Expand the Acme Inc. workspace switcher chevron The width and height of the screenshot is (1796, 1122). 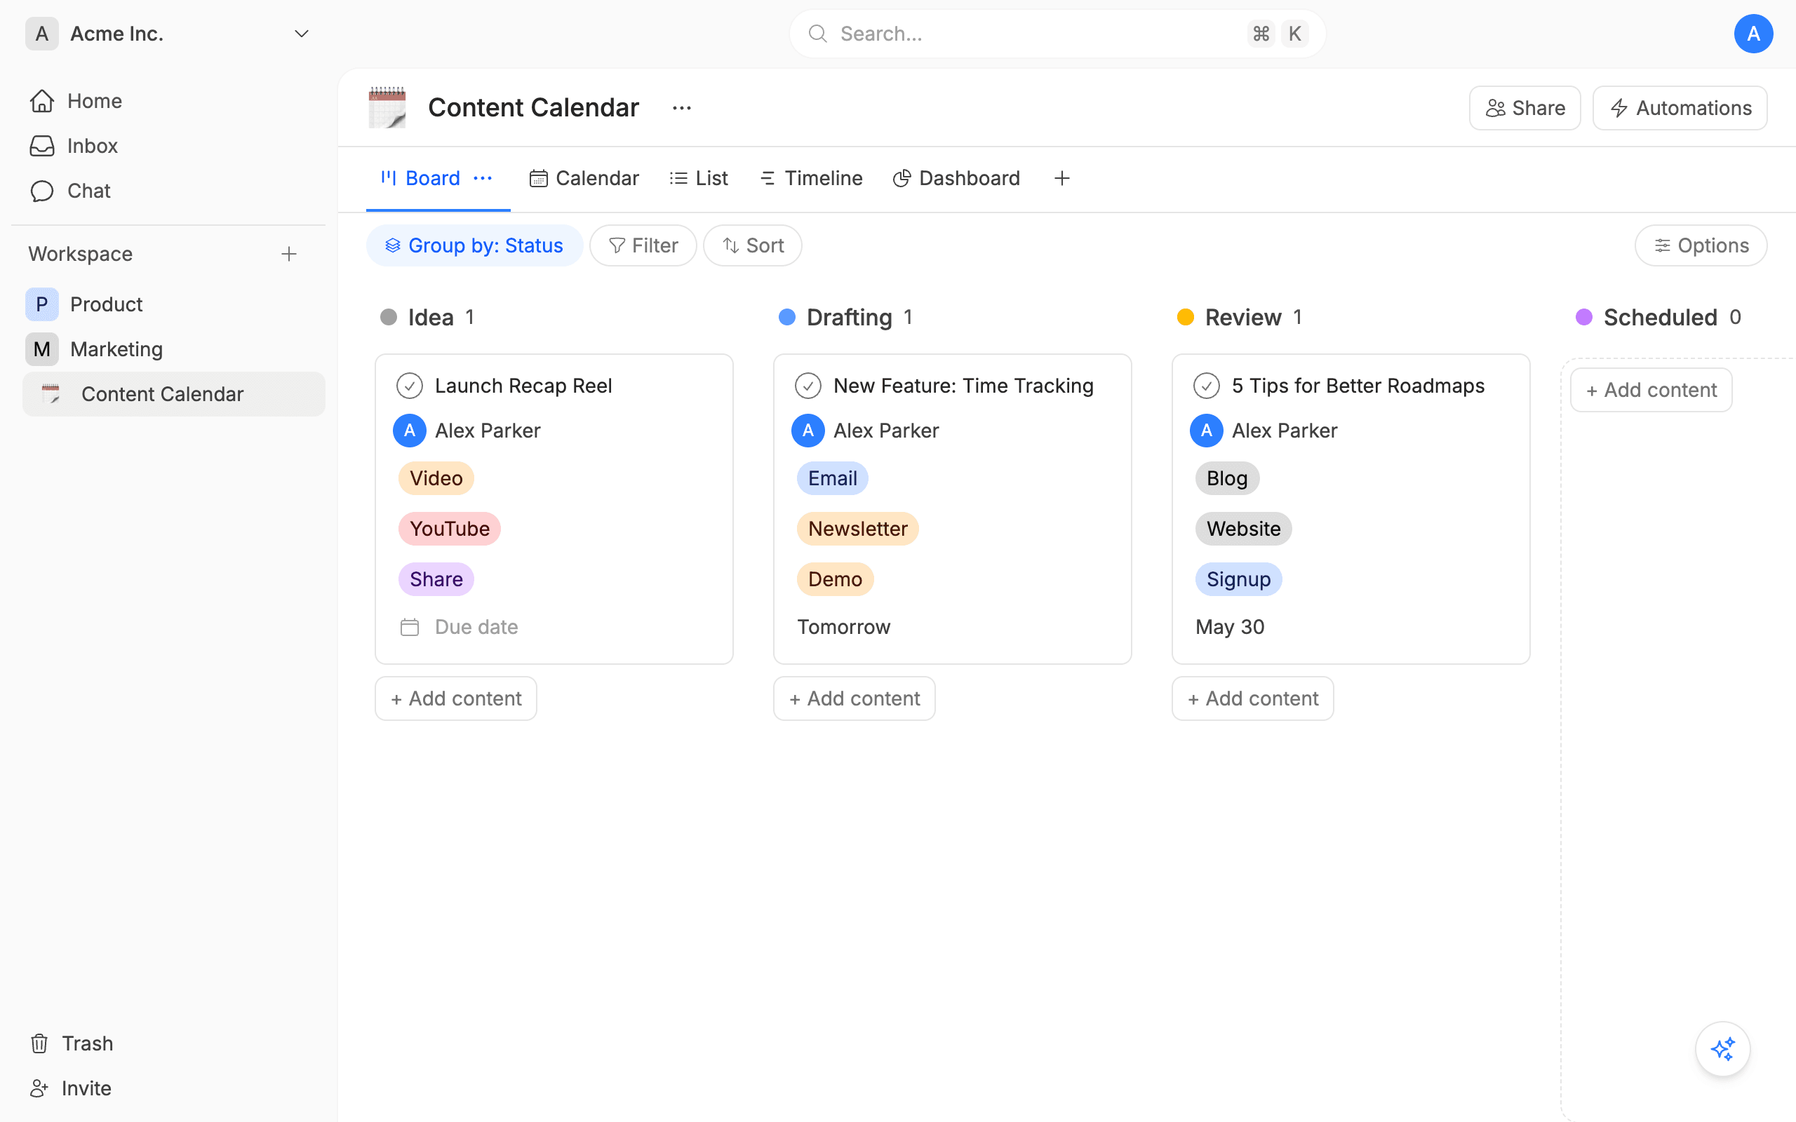[x=301, y=34]
